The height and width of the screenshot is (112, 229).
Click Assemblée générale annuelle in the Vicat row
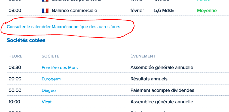pyautogui.click(x=162, y=102)
